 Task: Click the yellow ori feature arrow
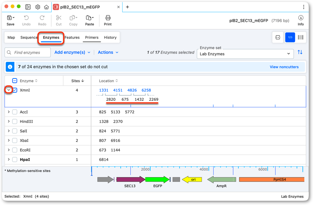(x=192, y=180)
